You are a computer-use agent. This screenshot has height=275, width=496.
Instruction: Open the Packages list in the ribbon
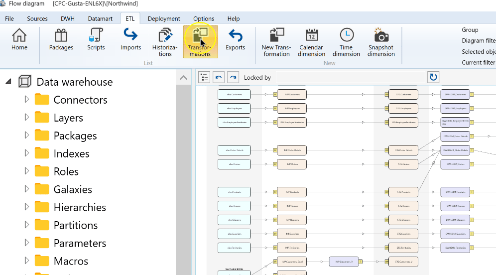(x=61, y=39)
